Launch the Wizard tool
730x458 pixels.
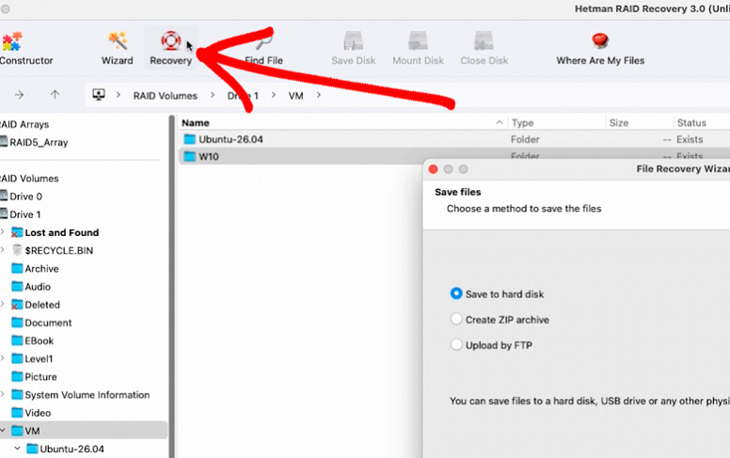point(118,48)
